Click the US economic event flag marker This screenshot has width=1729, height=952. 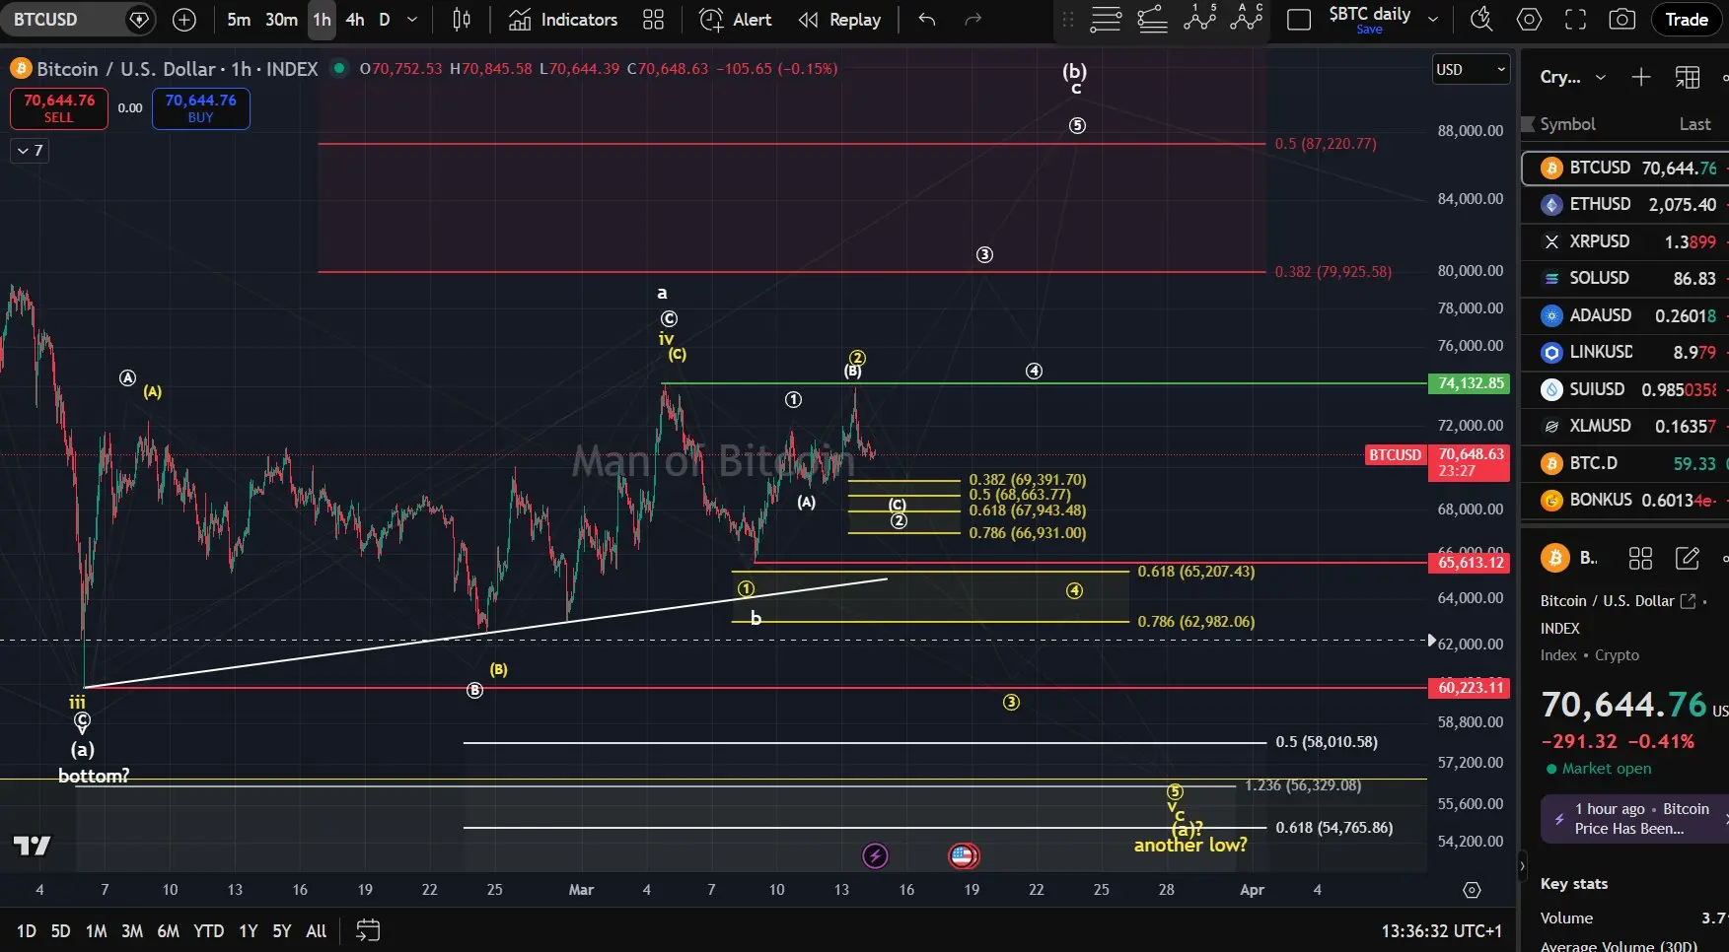(964, 855)
